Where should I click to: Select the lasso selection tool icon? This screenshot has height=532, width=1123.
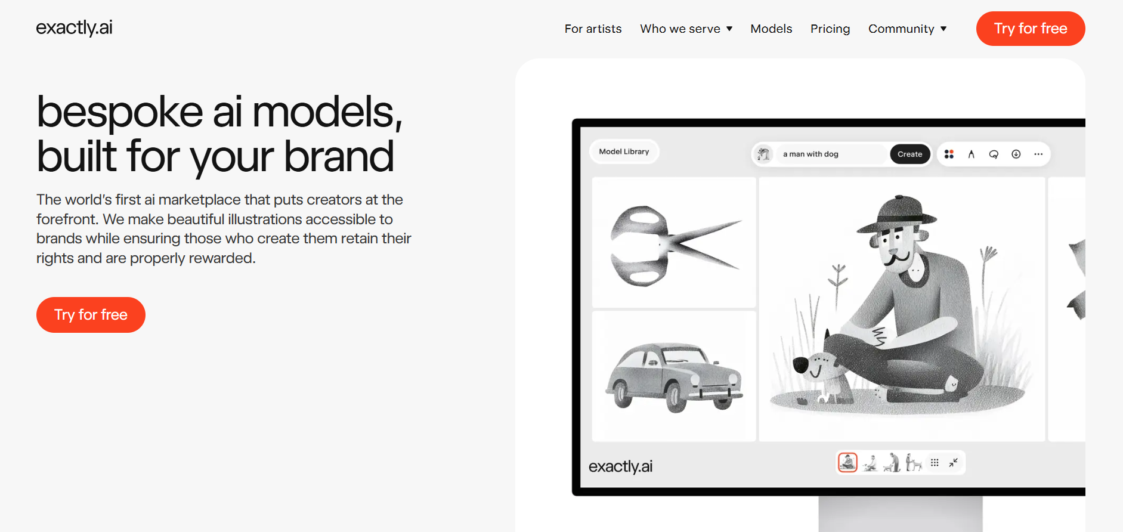click(x=994, y=154)
